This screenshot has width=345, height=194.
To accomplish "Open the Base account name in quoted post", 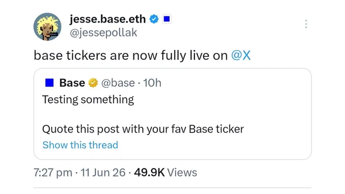I will (x=72, y=83).
